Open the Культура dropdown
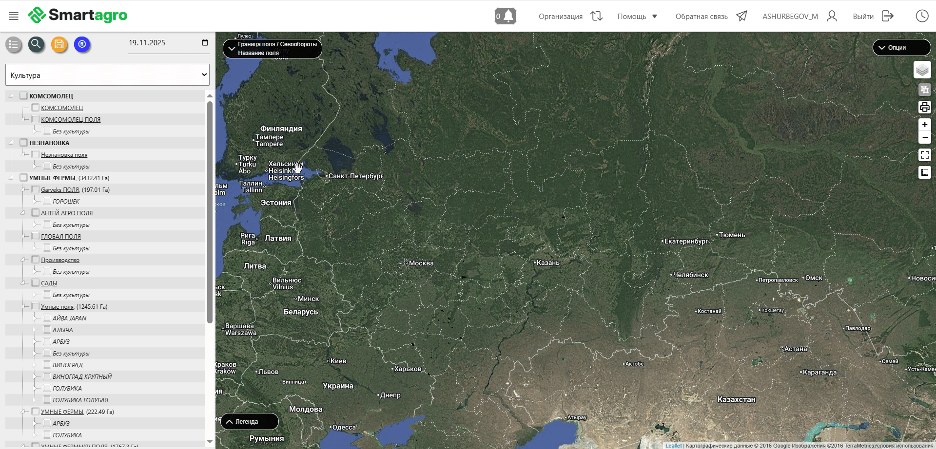The width and height of the screenshot is (936, 449). [107, 75]
